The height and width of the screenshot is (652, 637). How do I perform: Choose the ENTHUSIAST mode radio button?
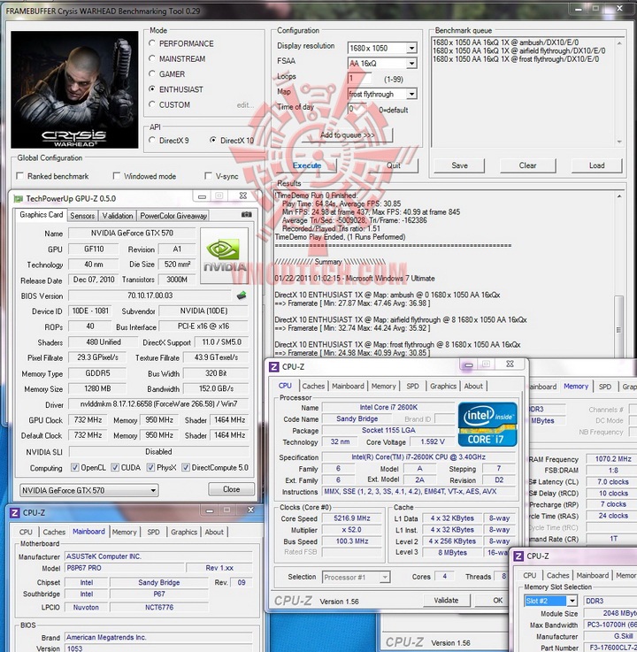coord(152,89)
